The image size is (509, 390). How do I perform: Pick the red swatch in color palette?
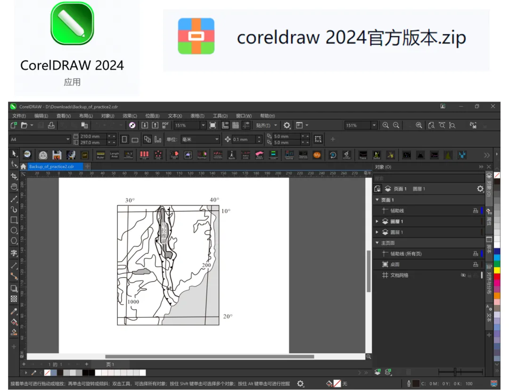(497, 276)
